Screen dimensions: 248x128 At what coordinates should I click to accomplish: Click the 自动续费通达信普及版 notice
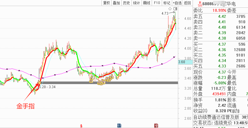click(216, 117)
